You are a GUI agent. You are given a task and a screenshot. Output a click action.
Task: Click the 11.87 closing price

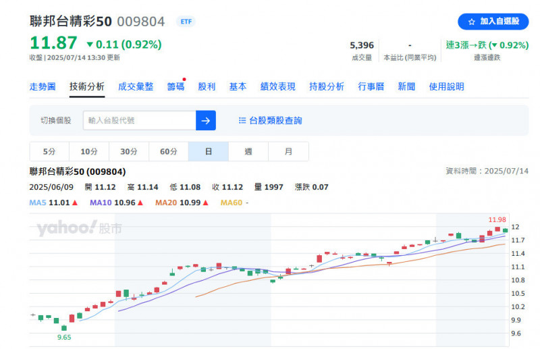click(54, 43)
